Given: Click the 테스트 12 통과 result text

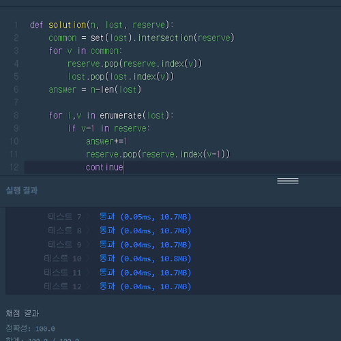Looking at the screenshot, I should (145, 286).
